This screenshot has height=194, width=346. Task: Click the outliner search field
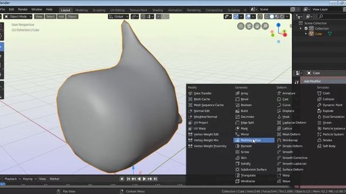click(332, 17)
